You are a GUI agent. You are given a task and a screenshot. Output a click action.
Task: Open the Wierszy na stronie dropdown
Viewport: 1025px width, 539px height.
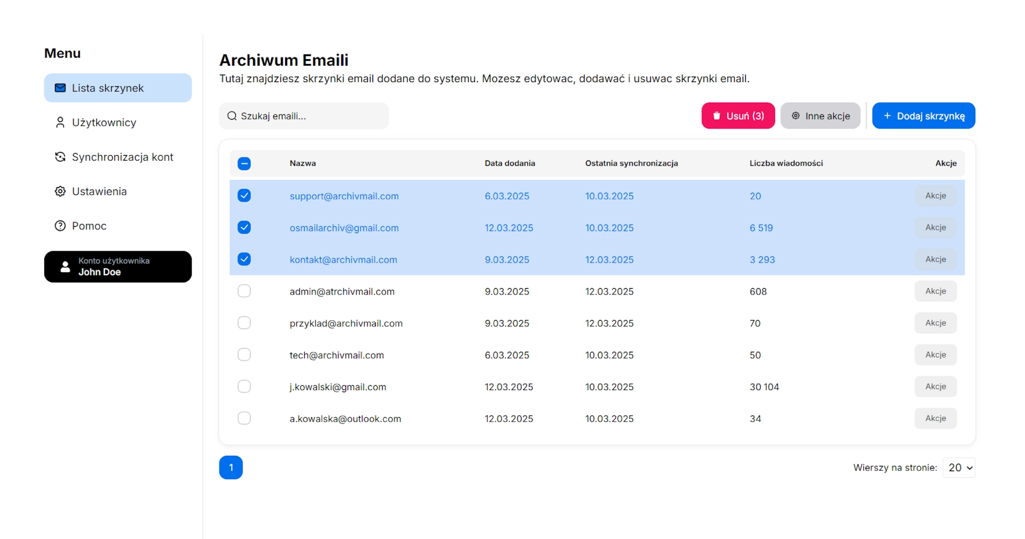click(959, 467)
